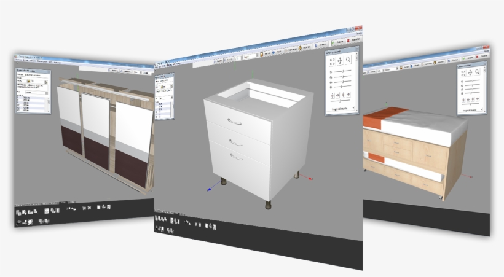Click the blue Modelo icon in center window
Viewport: 504px width, 277px height.
[274, 52]
